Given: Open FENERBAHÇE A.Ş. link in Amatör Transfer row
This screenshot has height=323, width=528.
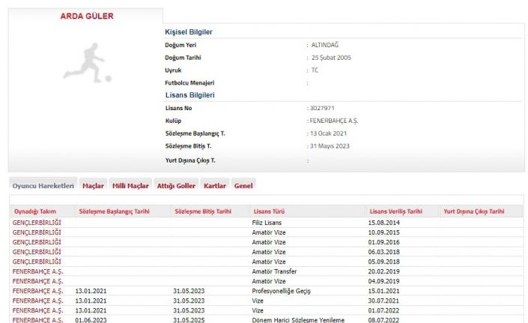Looking at the screenshot, I should coord(37,271).
